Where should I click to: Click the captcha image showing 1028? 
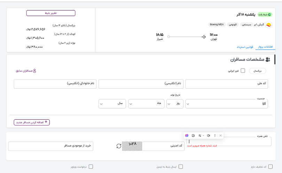pyautogui.click(x=132, y=146)
